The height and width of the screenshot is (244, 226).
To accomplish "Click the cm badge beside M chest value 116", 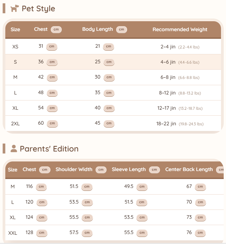I will click(x=41, y=187).
